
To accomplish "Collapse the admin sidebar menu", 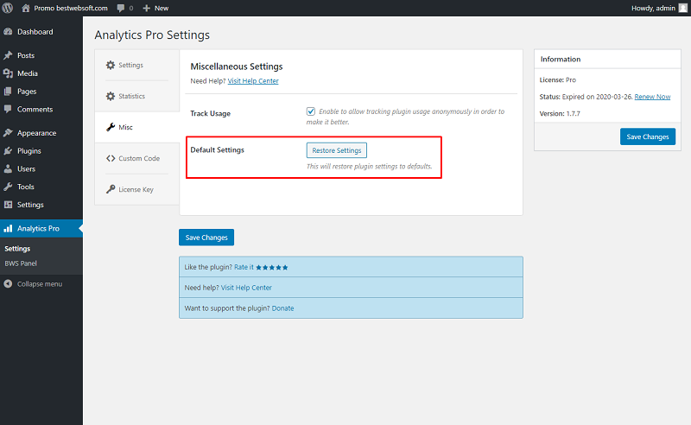I will coord(33,284).
